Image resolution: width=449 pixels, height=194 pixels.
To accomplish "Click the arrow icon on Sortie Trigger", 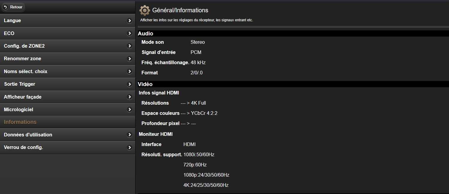I will click(x=129, y=84).
